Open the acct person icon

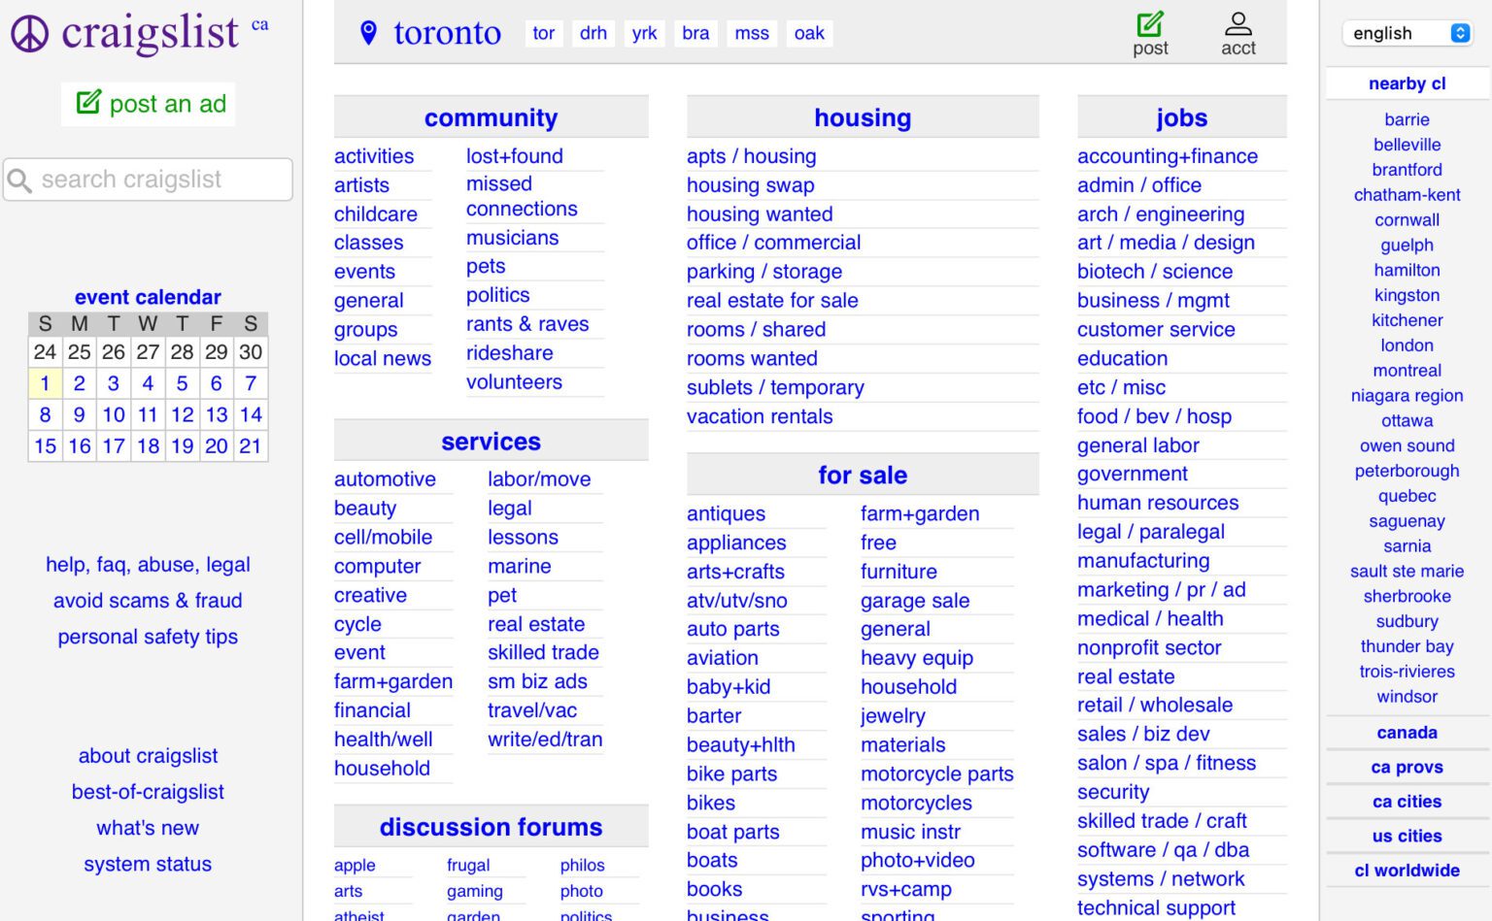[1238, 23]
